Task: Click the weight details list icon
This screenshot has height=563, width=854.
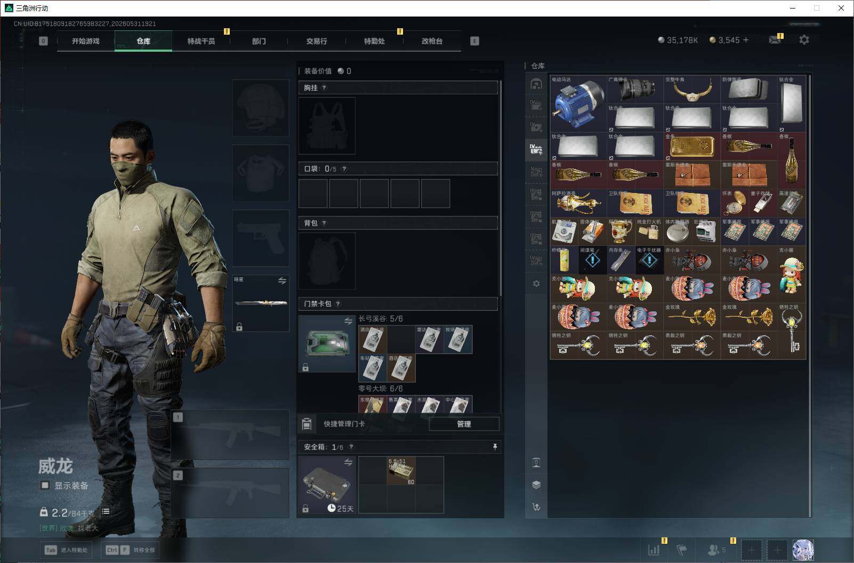Action: point(106,512)
